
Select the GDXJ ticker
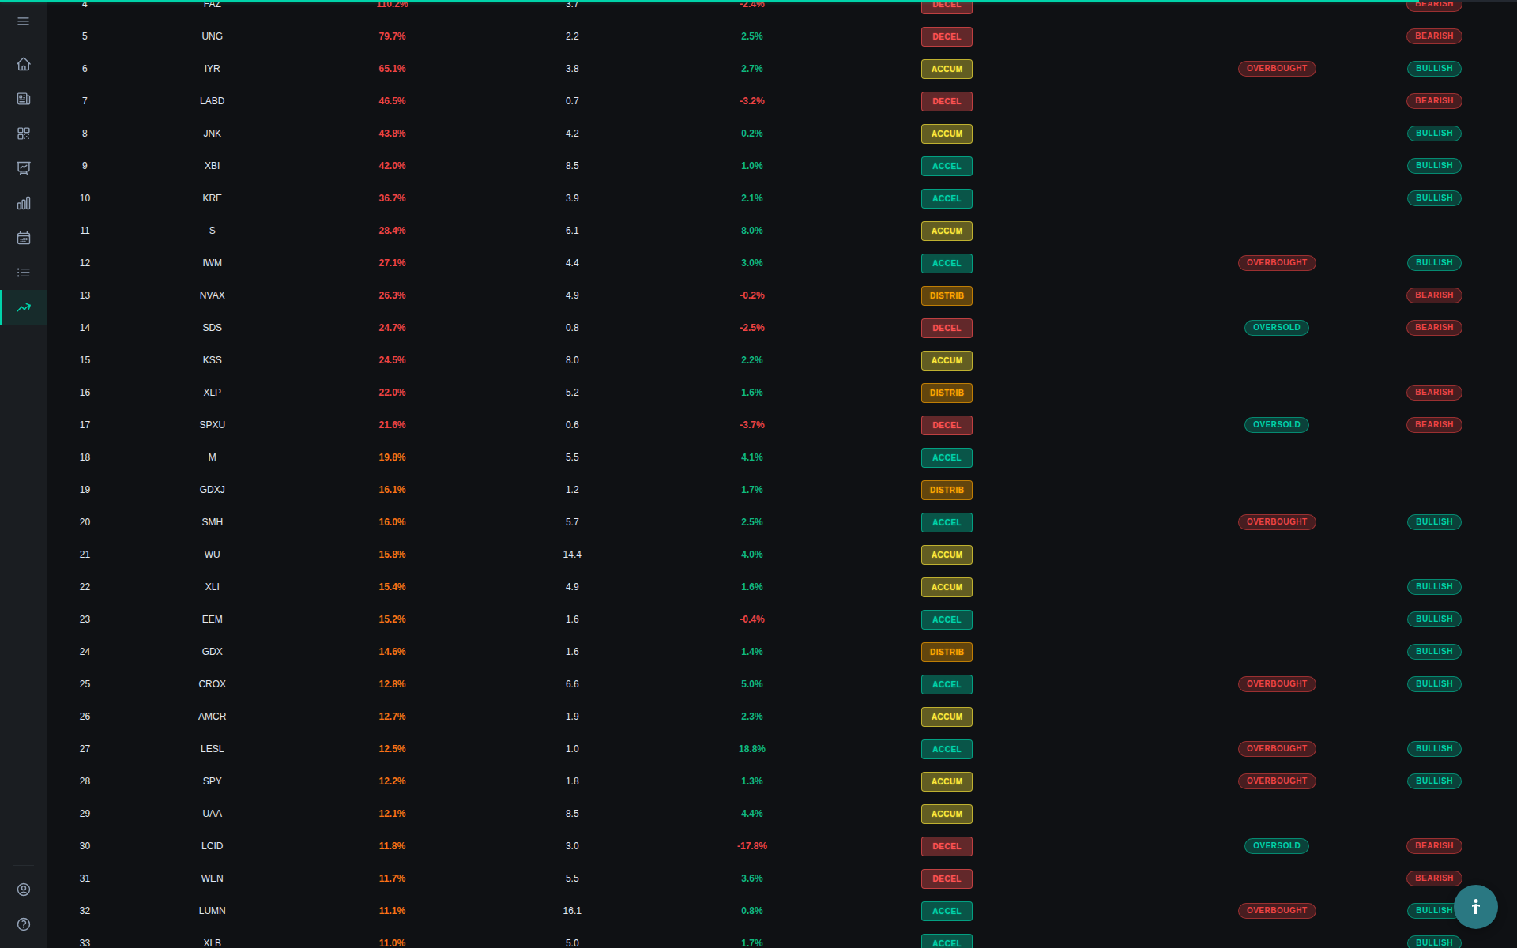coord(212,490)
